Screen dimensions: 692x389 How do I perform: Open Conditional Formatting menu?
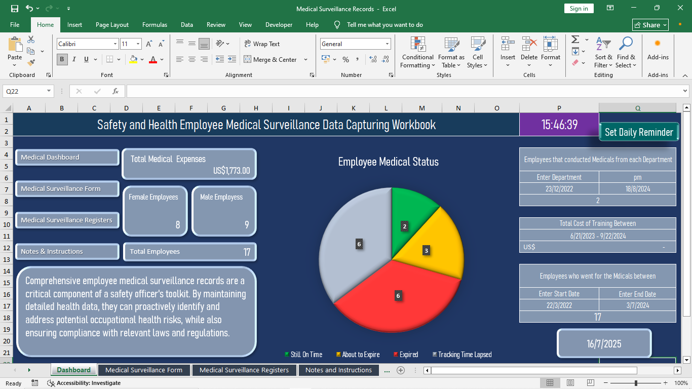pyautogui.click(x=417, y=52)
